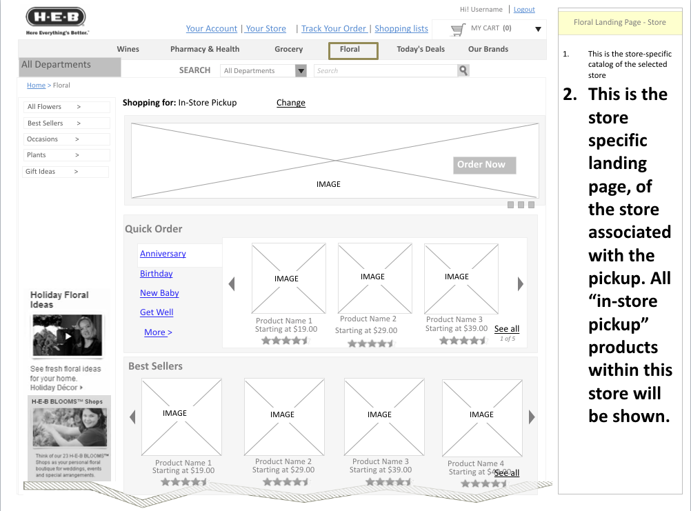Image resolution: width=691 pixels, height=511 pixels.
Task: Click Best Sellers next arrow
Action: [x=532, y=417]
